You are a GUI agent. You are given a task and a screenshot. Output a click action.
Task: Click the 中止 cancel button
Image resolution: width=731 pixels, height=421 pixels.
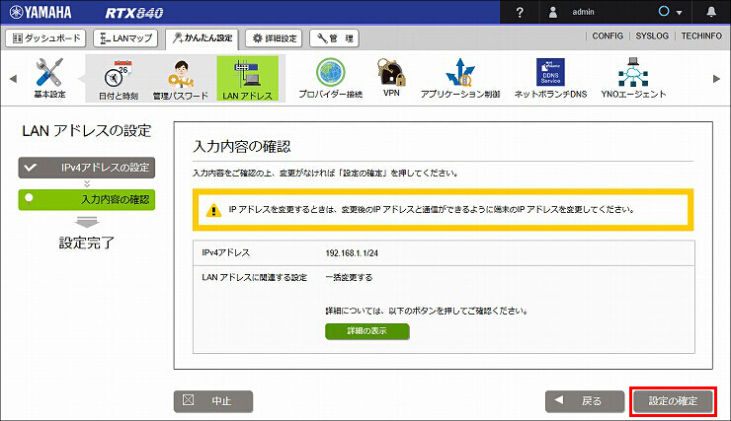[x=213, y=401]
